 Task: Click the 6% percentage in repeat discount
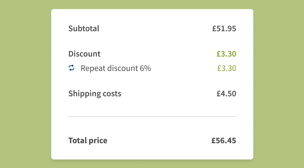145,68
